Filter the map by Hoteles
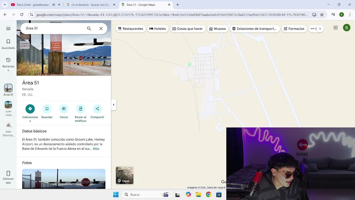Screen dimensions: 355x200 coord(158,29)
